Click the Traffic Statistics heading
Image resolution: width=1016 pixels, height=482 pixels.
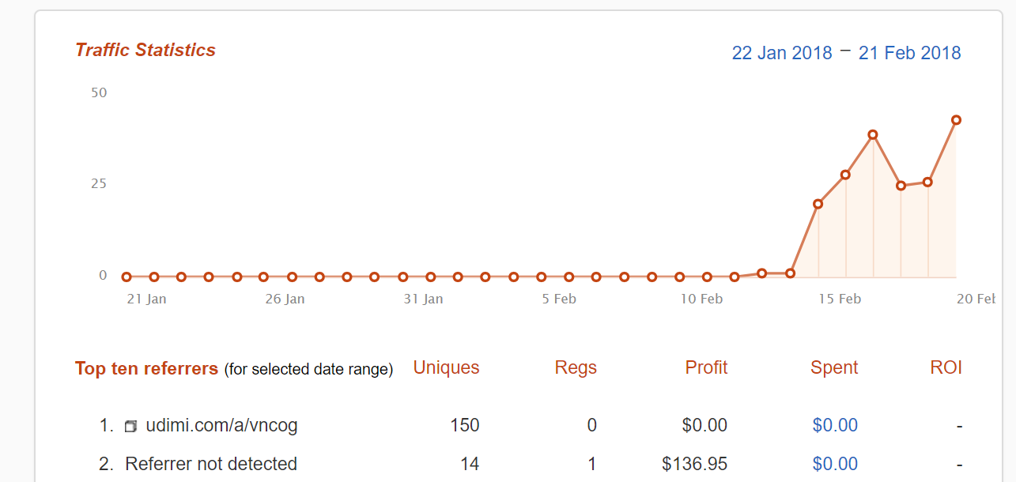coord(145,50)
